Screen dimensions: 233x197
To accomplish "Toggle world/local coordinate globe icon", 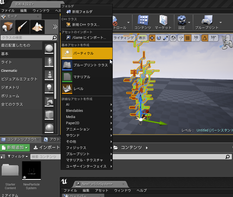I will [x=173, y=38].
